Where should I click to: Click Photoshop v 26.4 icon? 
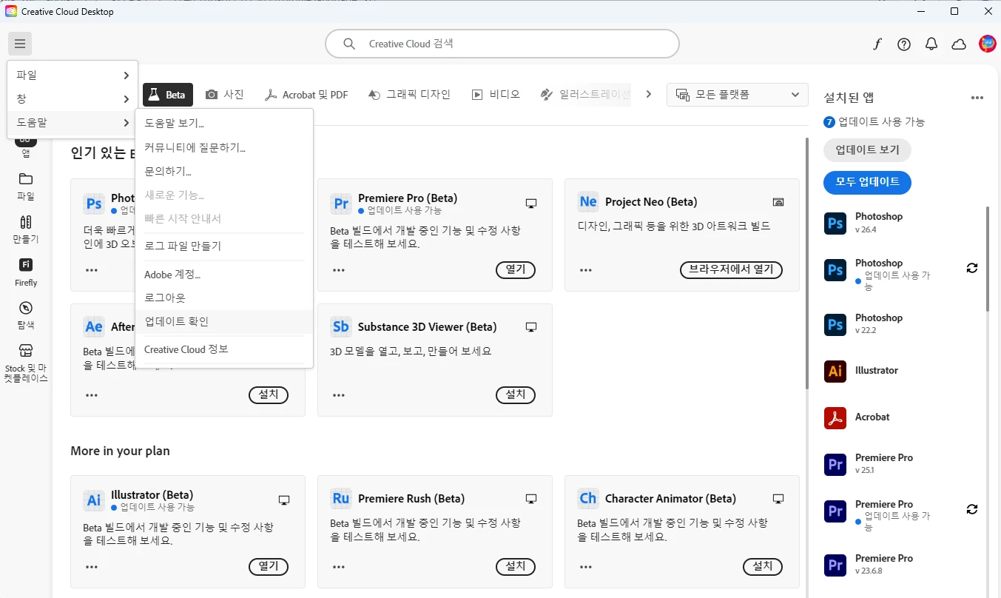(835, 223)
